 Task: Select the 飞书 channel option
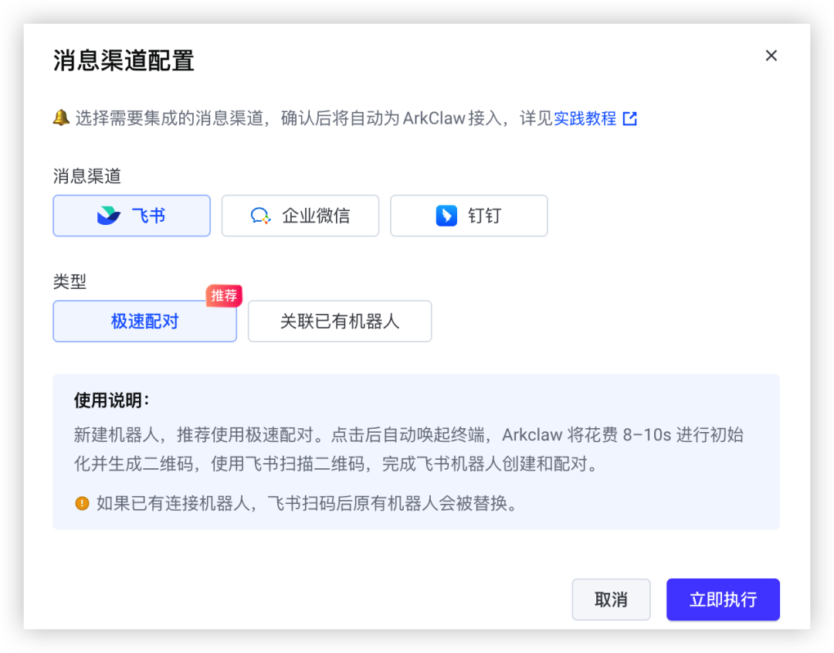(131, 216)
